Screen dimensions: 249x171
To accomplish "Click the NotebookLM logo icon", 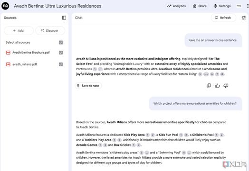I will click(5, 6).
